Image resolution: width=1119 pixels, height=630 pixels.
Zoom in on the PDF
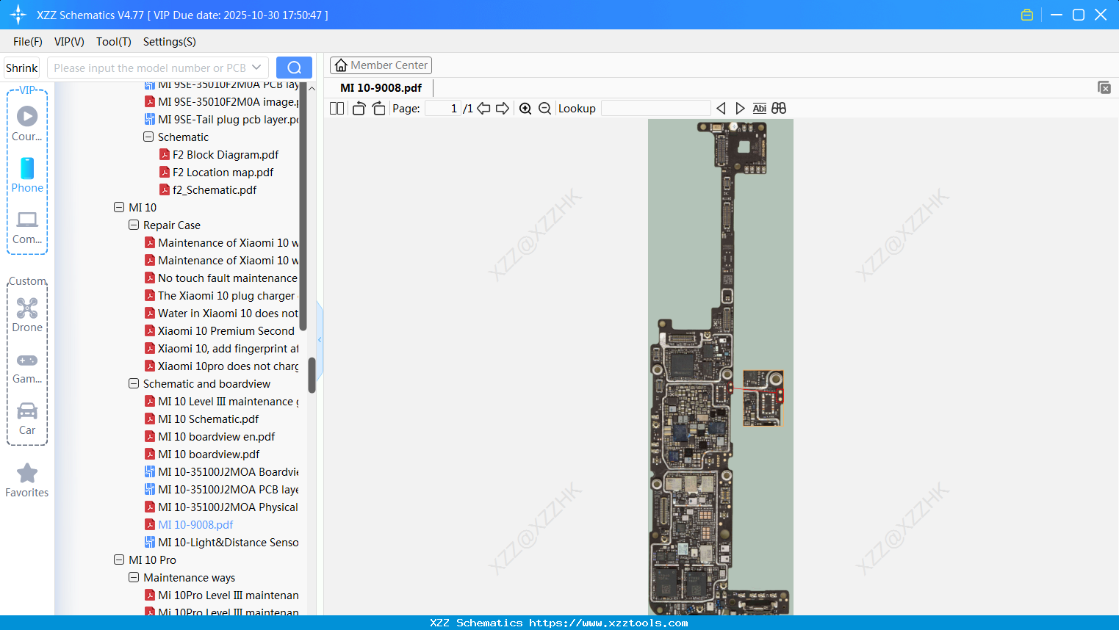(x=525, y=109)
